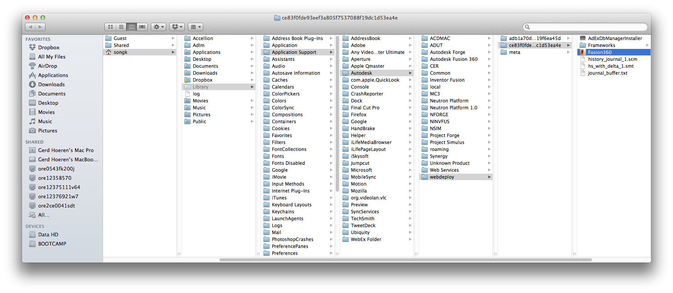Open the Action gear dropdown menu
Viewport: 673px width, 293px height.
pos(159,27)
